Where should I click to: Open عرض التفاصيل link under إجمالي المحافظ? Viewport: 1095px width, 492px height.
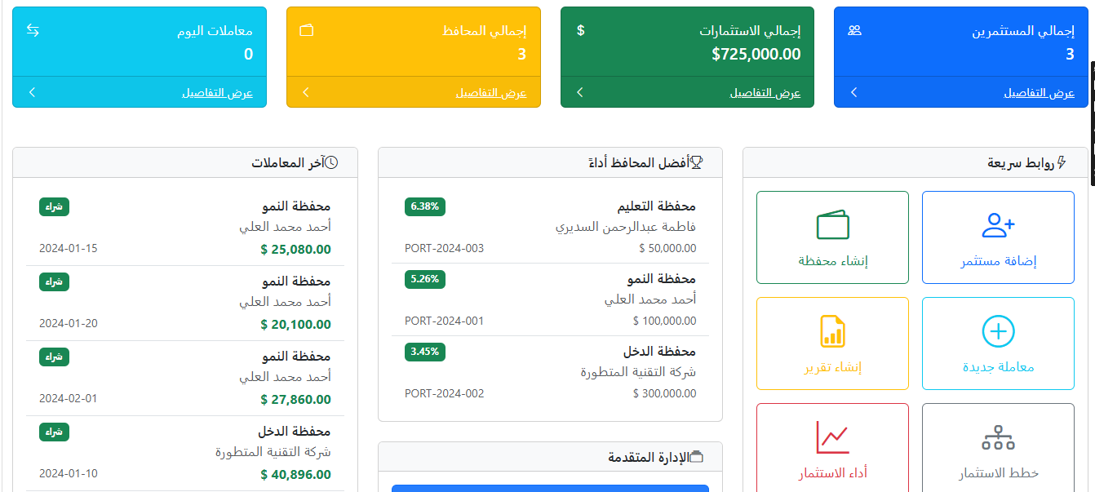click(x=491, y=93)
